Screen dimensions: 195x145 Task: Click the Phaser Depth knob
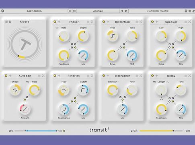[x=83, y=36]
